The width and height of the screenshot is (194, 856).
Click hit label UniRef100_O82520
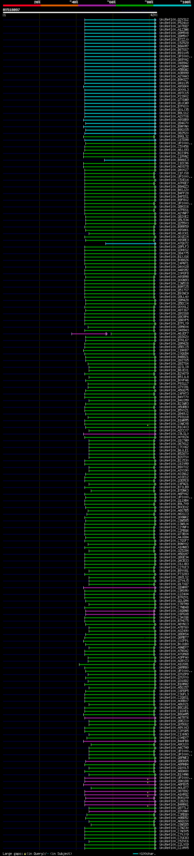(174, 133)
